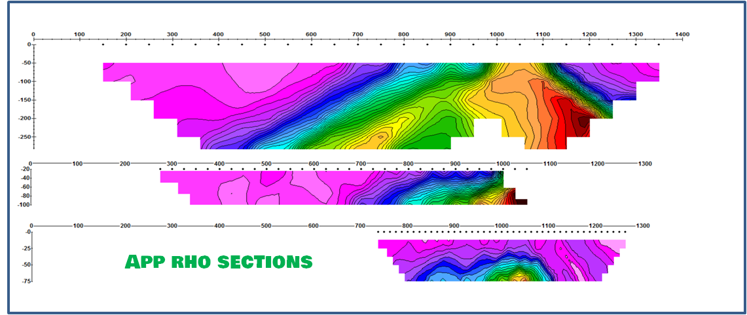Screen dimensions: 747x315
Task: Click the 1300 tick label on bottom axis
Action: coord(643,226)
